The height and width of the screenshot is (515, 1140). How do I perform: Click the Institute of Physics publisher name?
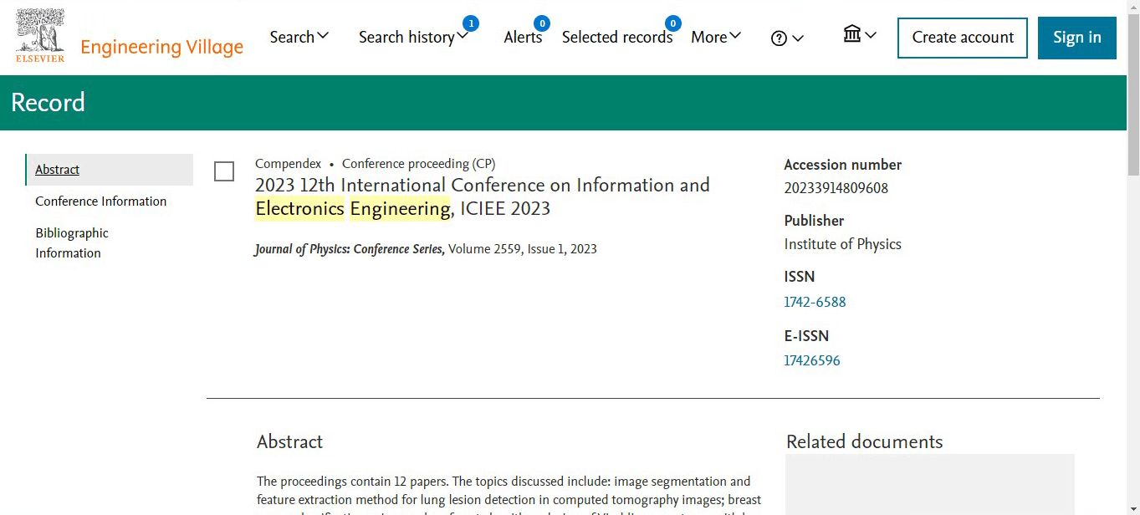tap(843, 244)
